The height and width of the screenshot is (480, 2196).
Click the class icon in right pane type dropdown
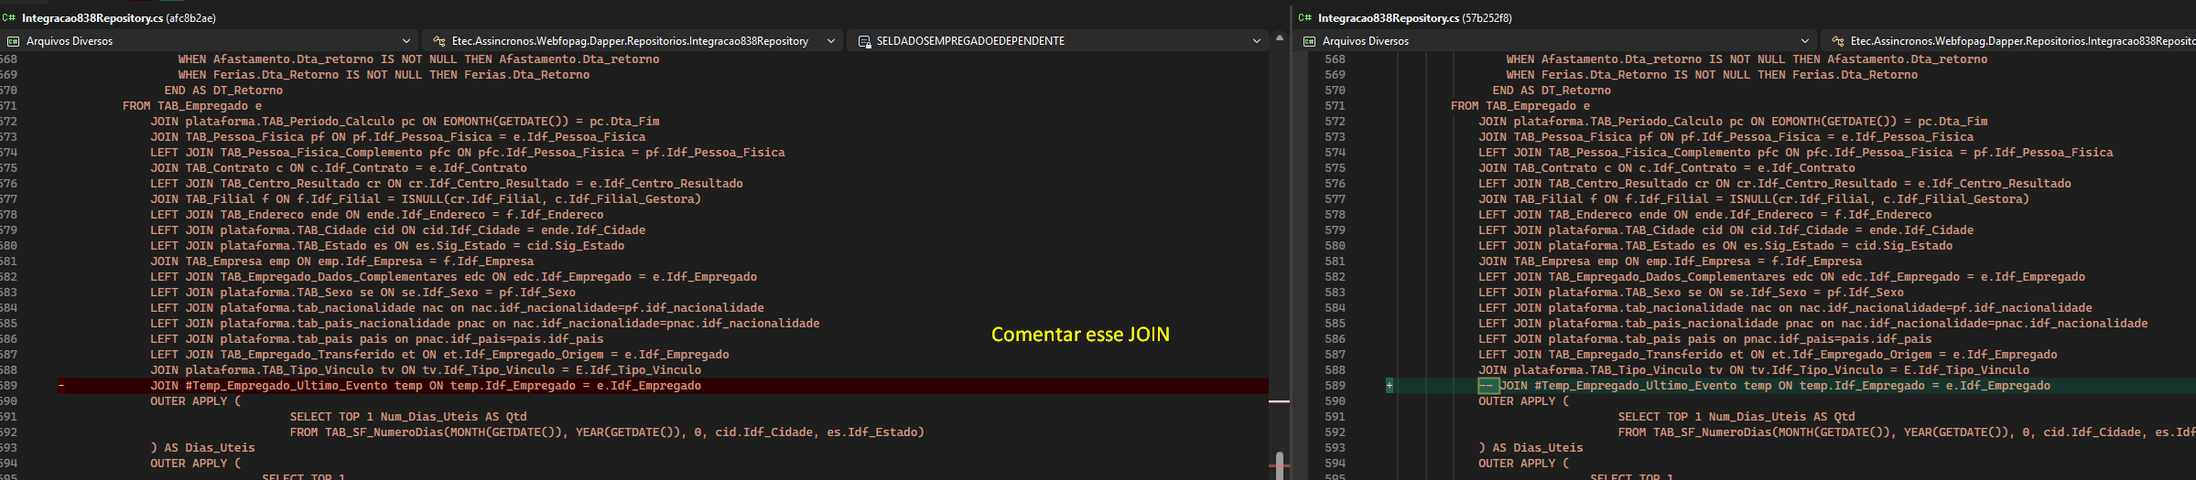click(1837, 41)
